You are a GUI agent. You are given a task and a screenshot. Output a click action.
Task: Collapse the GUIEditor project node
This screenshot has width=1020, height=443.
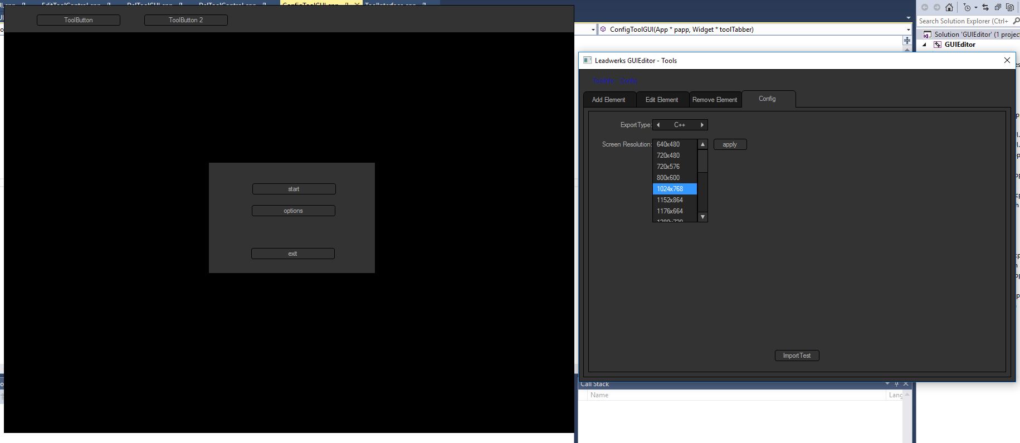pyautogui.click(x=925, y=45)
